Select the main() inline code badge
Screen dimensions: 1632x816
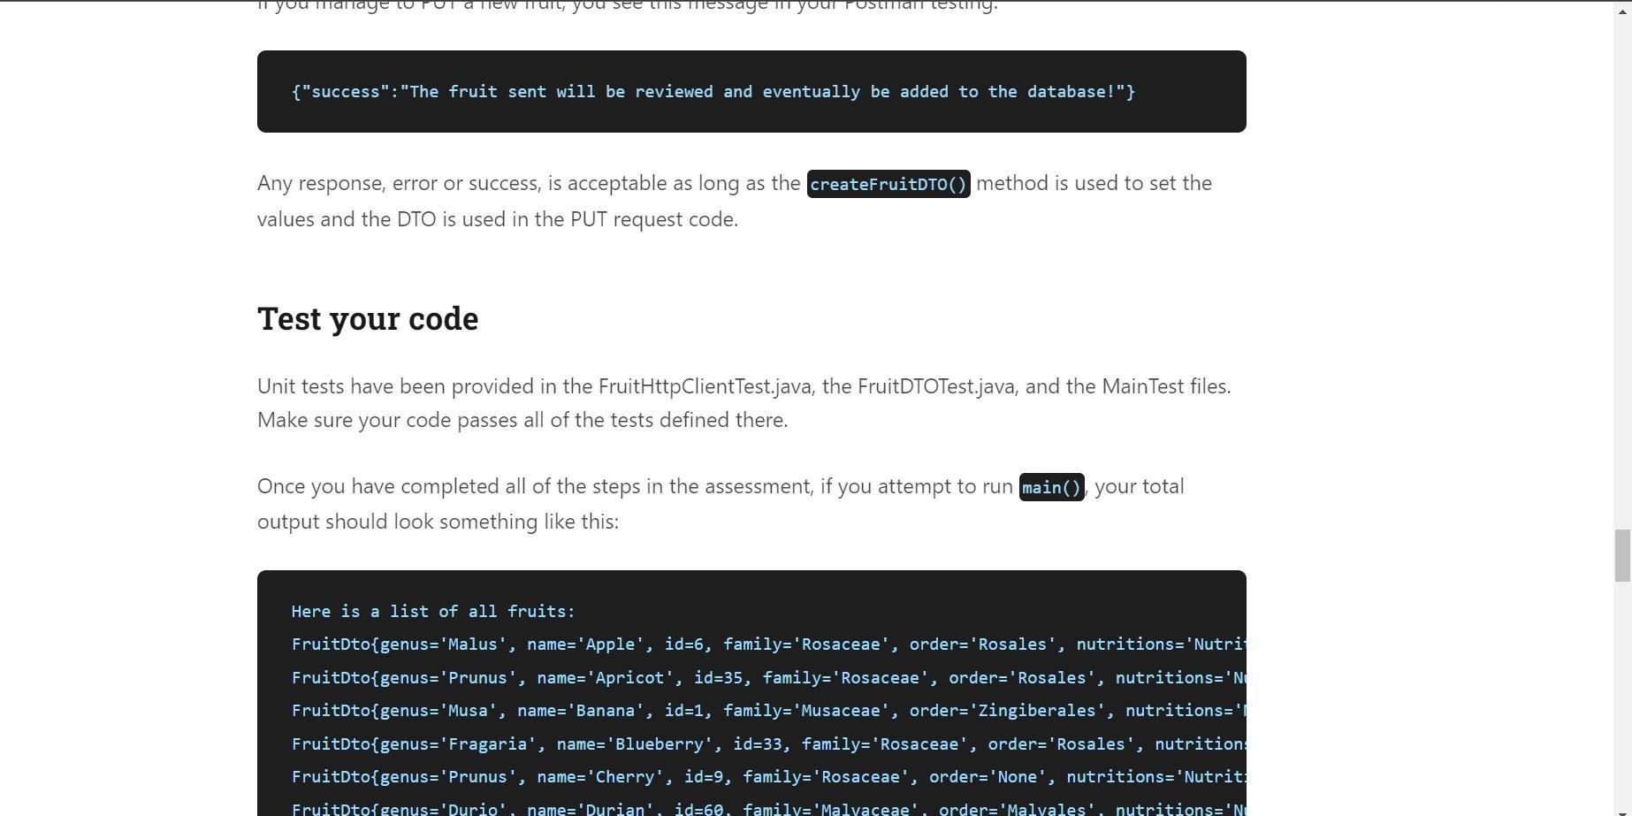pyautogui.click(x=1050, y=487)
